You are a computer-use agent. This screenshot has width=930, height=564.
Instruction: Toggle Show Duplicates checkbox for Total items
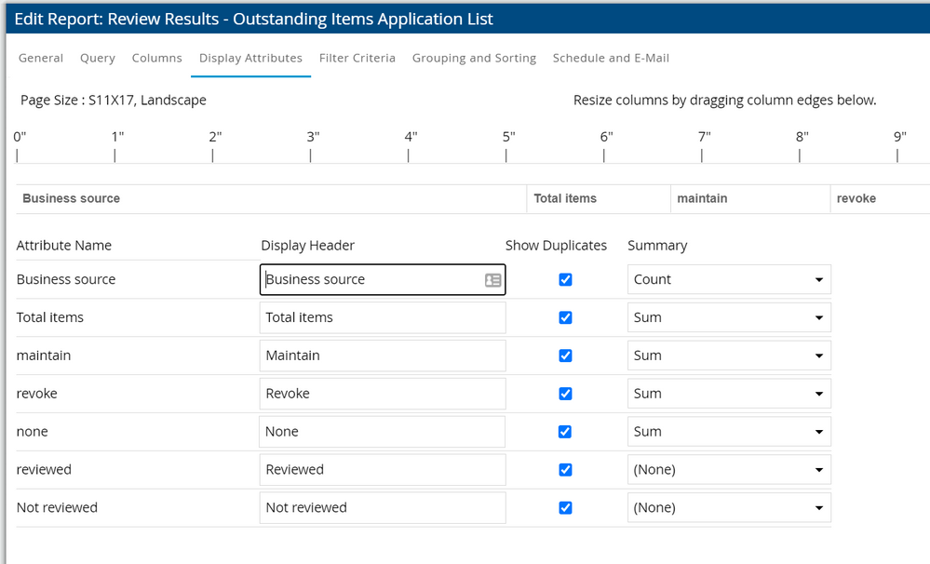565,318
